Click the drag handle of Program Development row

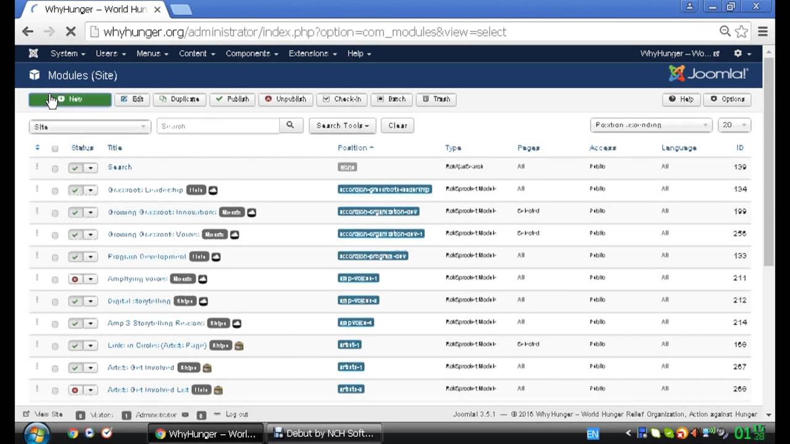click(37, 256)
